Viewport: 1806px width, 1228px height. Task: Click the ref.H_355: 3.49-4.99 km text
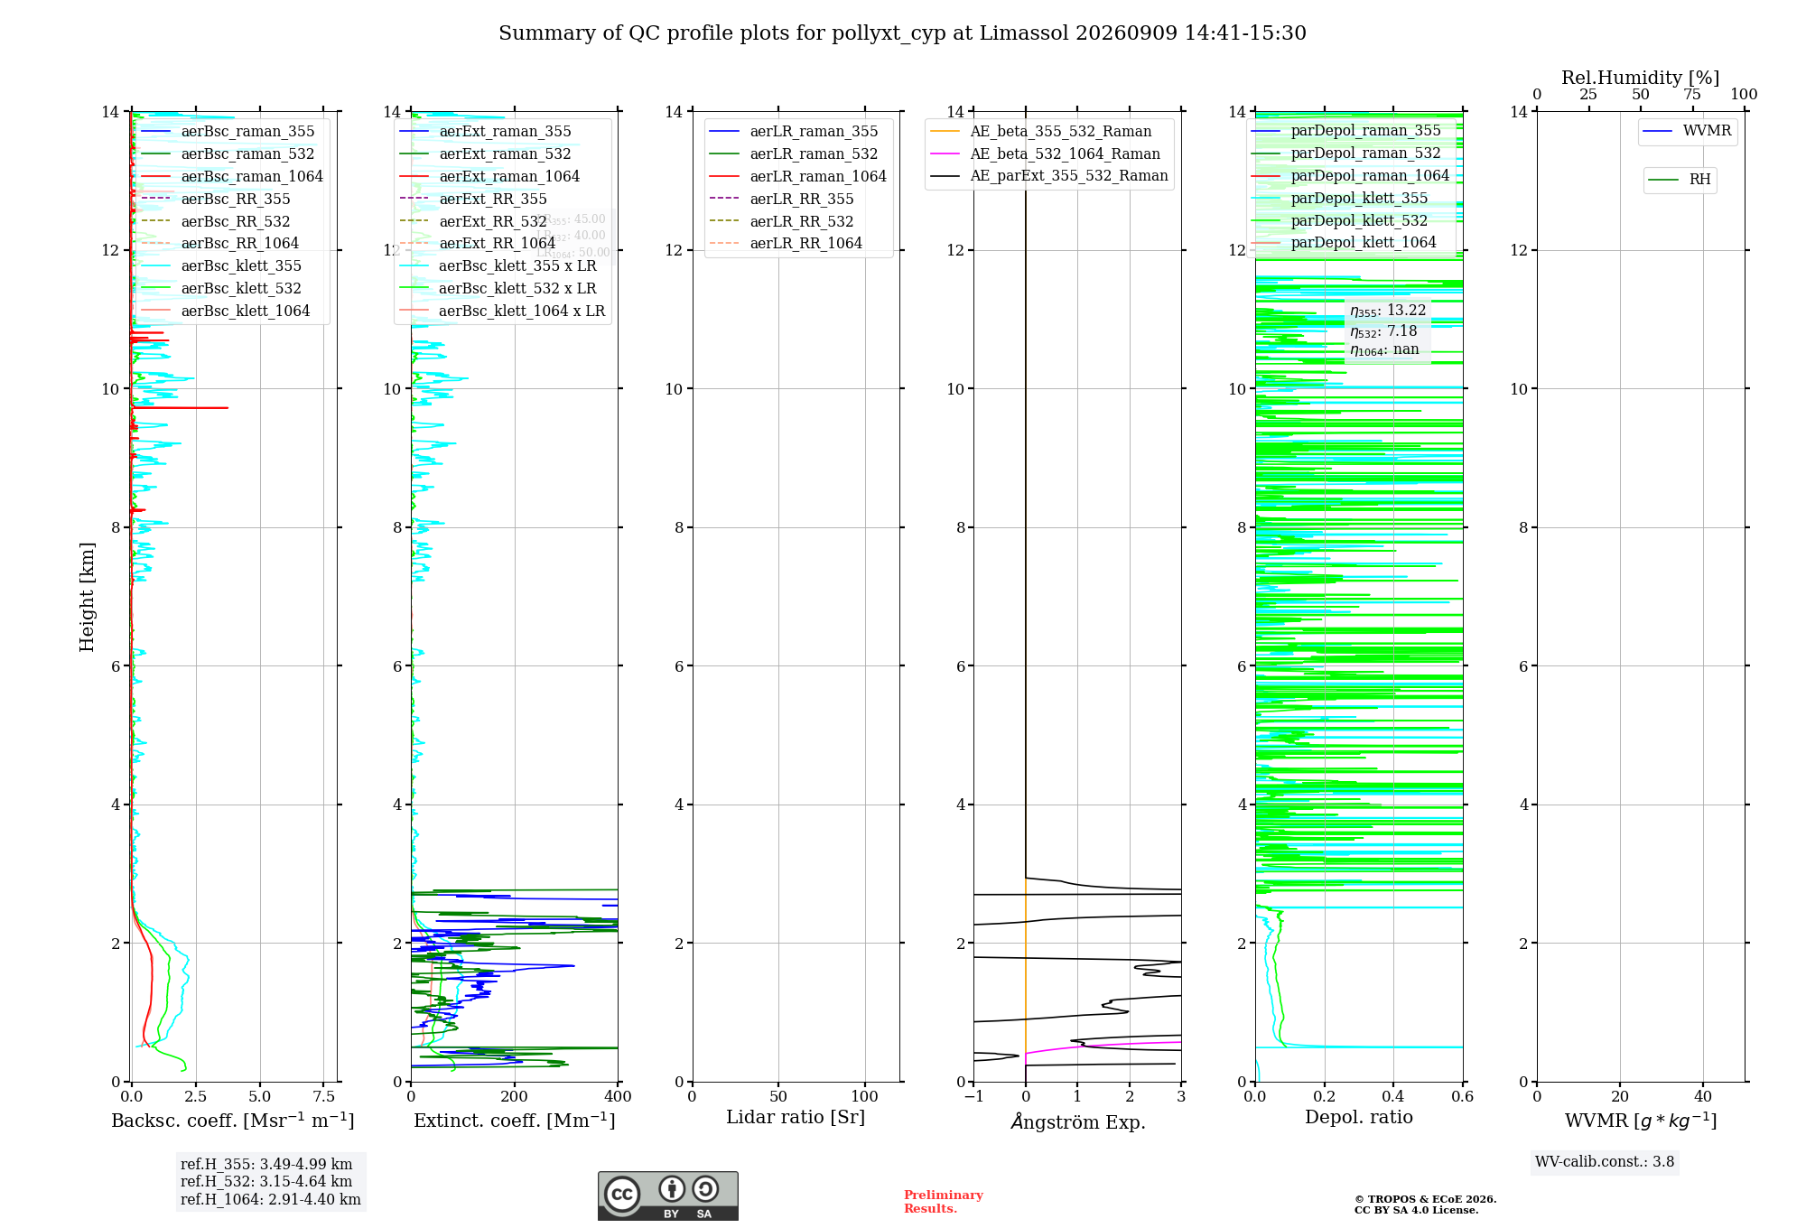[266, 1165]
